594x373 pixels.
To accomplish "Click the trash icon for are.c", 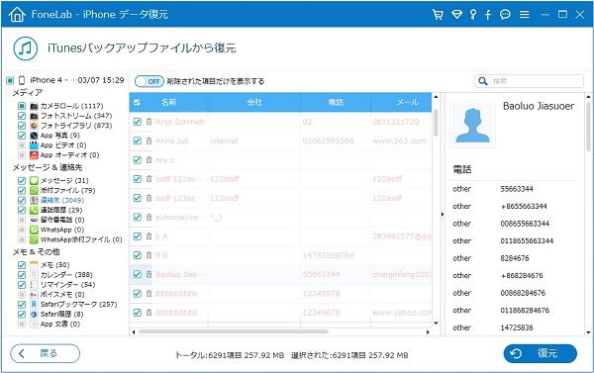I will tap(148, 160).
